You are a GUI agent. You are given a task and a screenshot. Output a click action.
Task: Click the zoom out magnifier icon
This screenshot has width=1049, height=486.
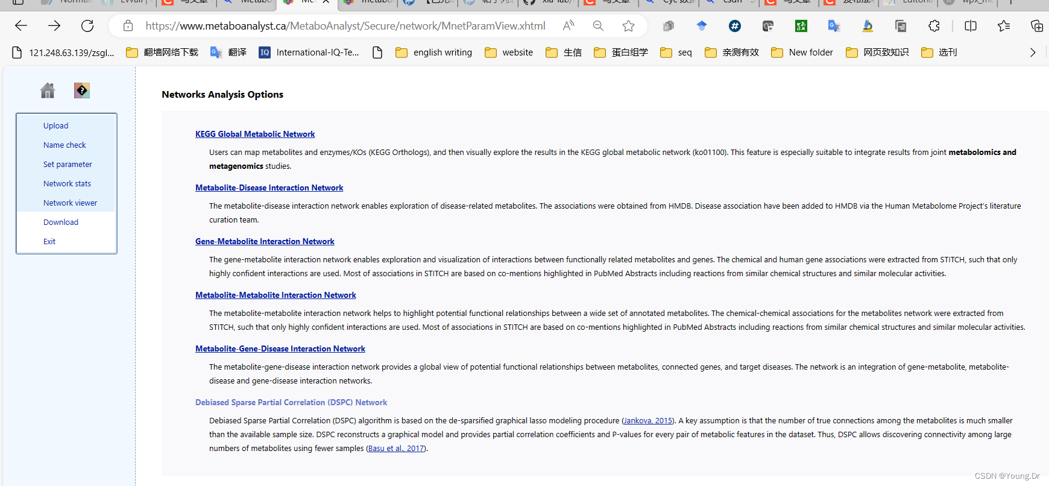598,26
